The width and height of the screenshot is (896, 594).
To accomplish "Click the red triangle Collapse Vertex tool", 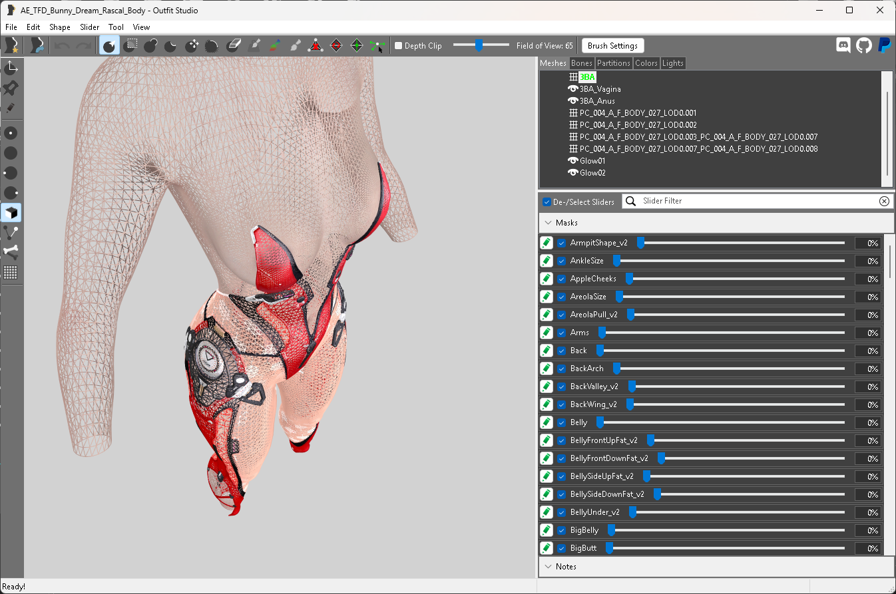I will click(316, 45).
